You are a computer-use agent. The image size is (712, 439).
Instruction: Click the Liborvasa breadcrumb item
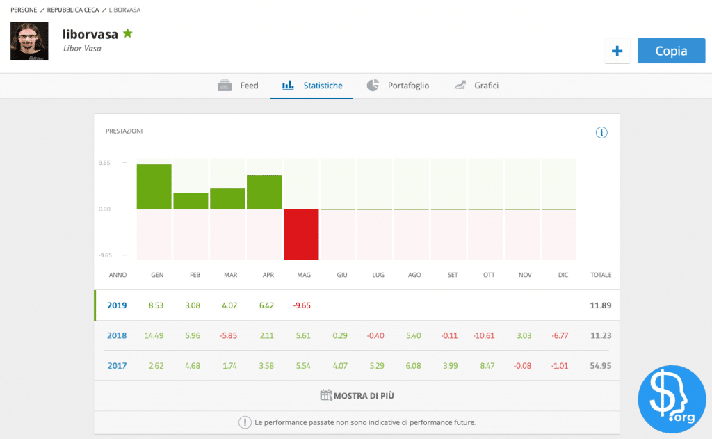coord(124,10)
